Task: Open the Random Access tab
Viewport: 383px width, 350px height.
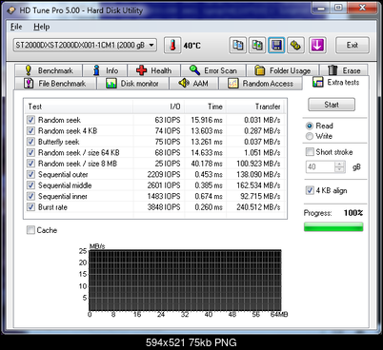Action: coord(261,84)
